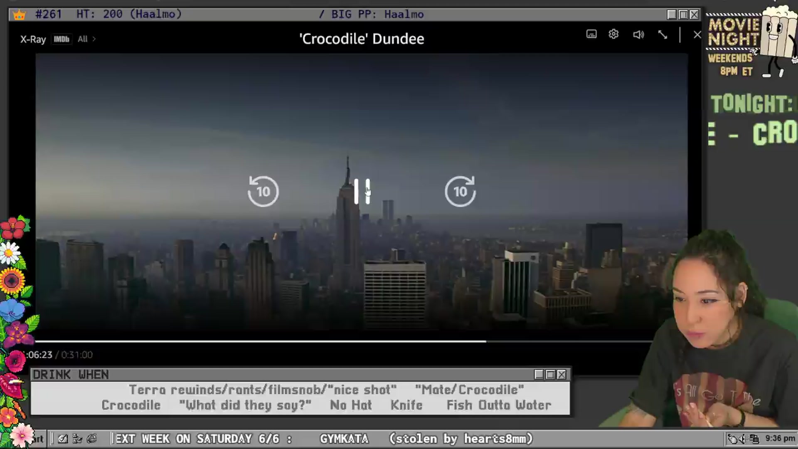Click the taskbar clock '9:36 pm'

coord(780,438)
